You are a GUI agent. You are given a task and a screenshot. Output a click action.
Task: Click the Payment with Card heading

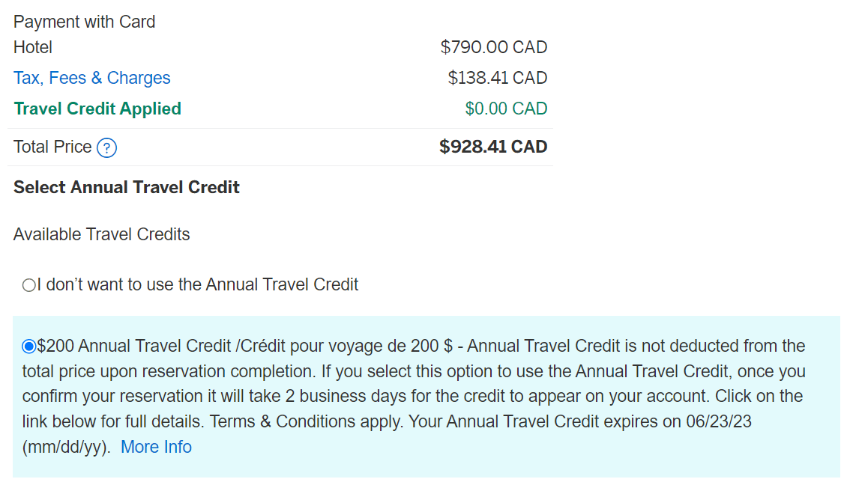pyautogui.click(x=84, y=22)
